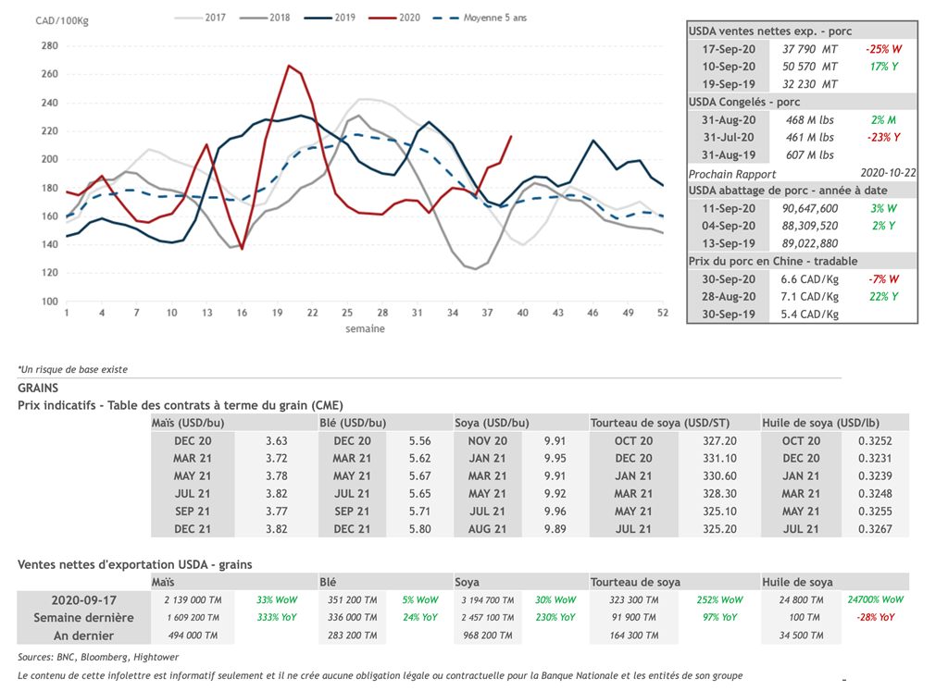Click the Maïs DEC 20 price 3.63
This screenshot has width=948, height=691.
click(276, 441)
